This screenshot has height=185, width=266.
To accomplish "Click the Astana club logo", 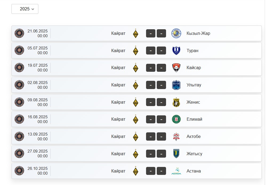I will [176, 171].
